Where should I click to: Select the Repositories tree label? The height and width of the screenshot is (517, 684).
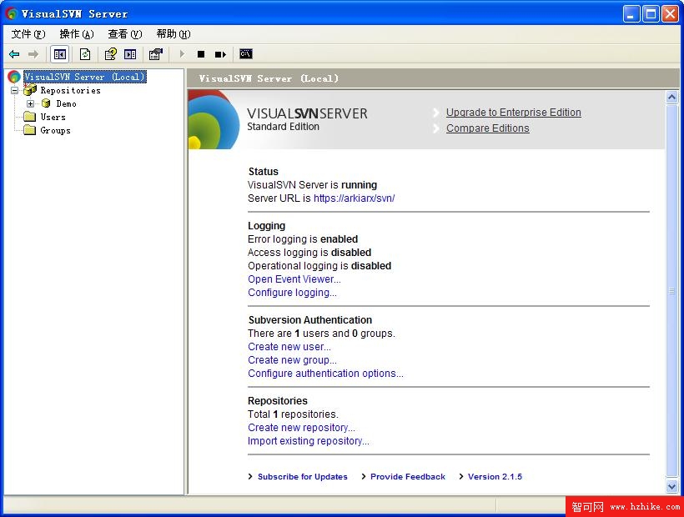point(71,90)
